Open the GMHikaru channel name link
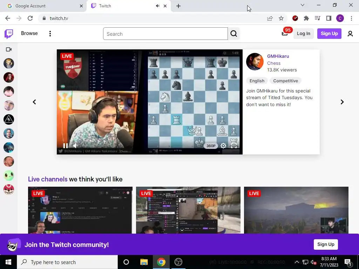This screenshot has height=269, width=359. click(x=278, y=56)
